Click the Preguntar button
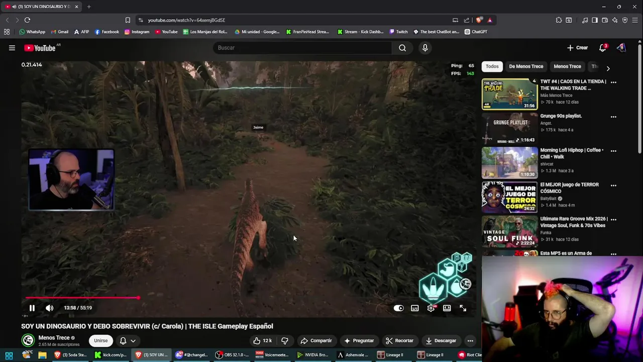 coord(359,340)
